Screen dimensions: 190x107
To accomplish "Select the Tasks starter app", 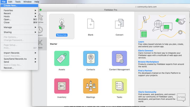I will pyautogui.click(x=119, y=86).
